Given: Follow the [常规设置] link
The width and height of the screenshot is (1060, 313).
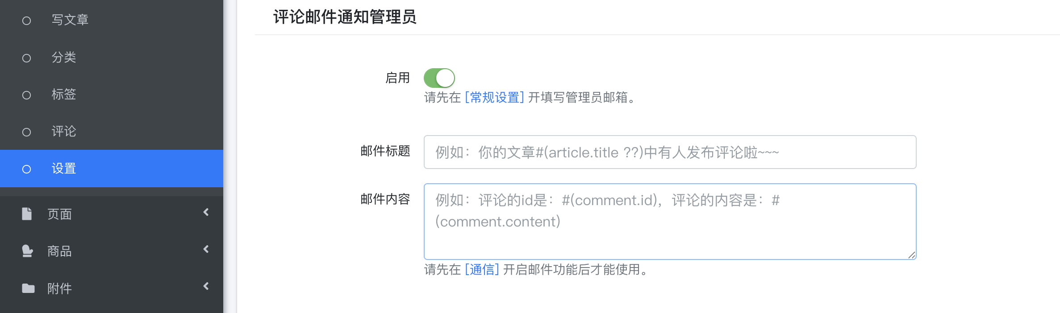Looking at the screenshot, I should (494, 97).
